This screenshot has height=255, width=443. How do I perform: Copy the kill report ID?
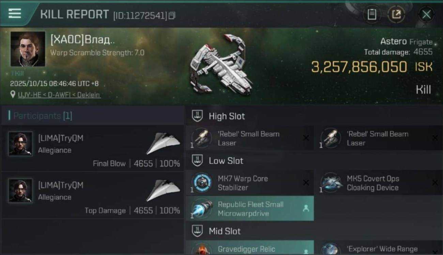[x=172, y=15]
